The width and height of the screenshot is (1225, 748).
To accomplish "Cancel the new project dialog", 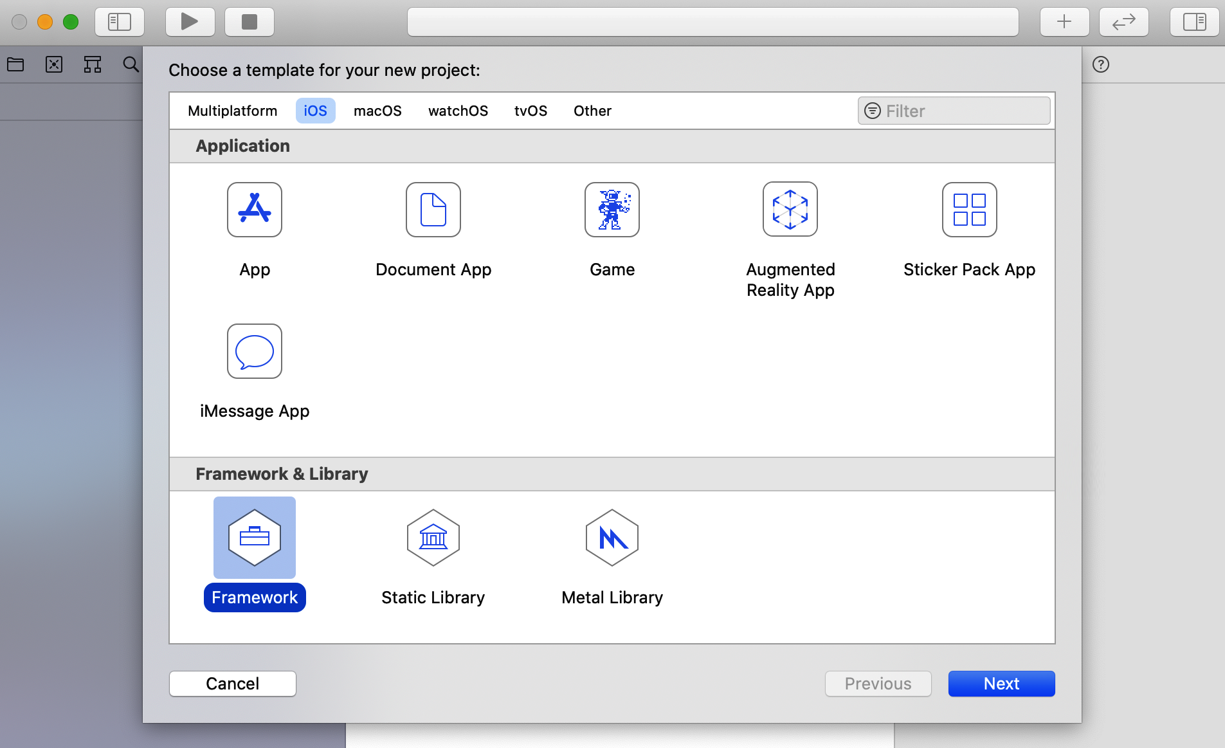I will (233, 684).
